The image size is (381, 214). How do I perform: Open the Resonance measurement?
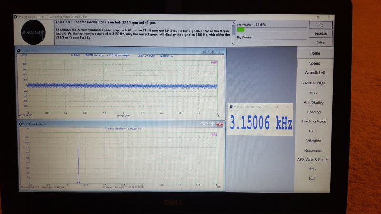313,150
